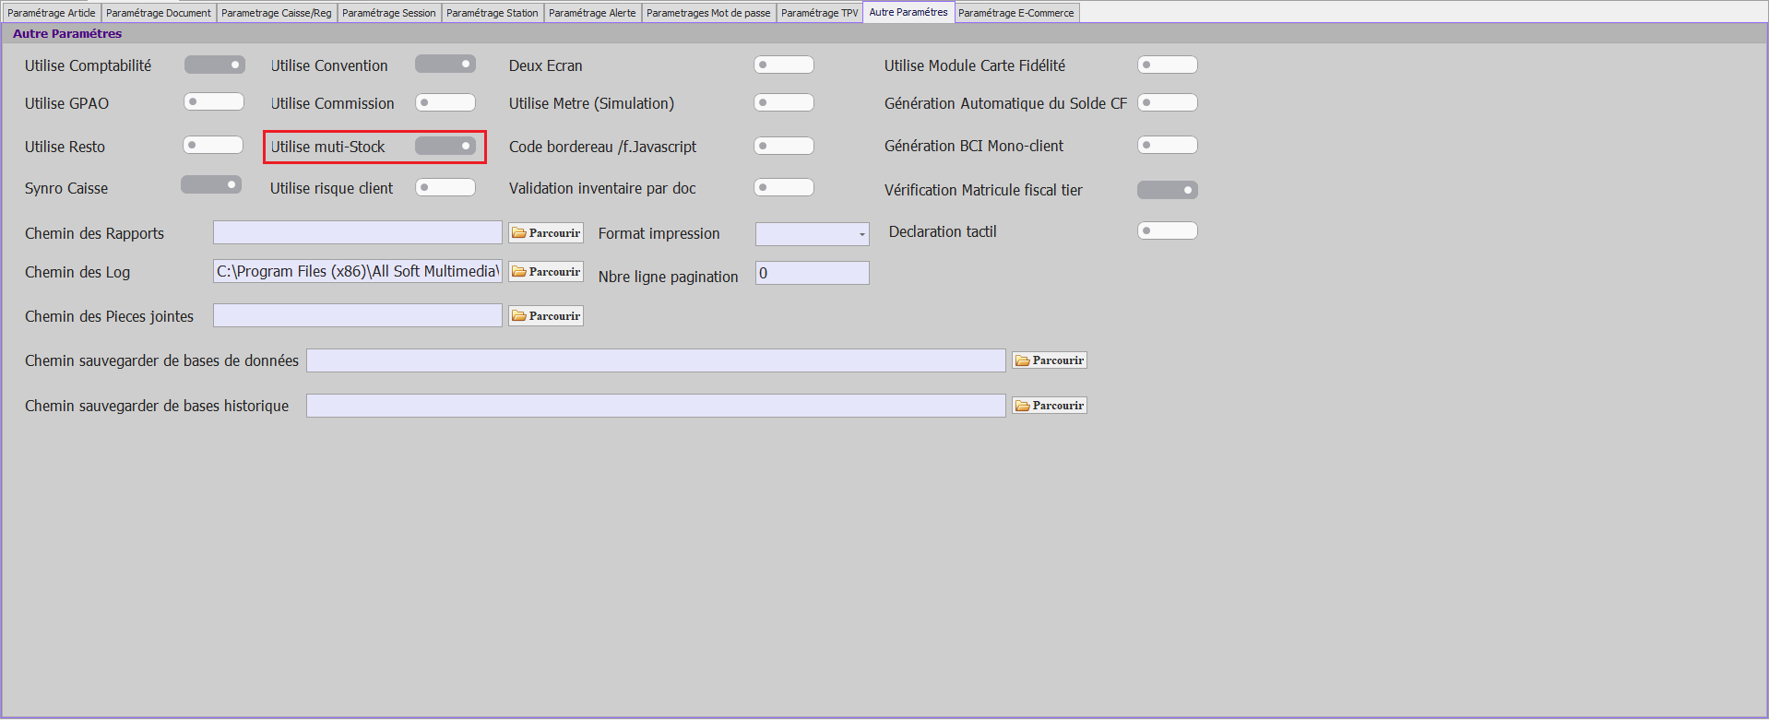
Task: Turn off the Synro Caisse switch
Action: [211, 184]
